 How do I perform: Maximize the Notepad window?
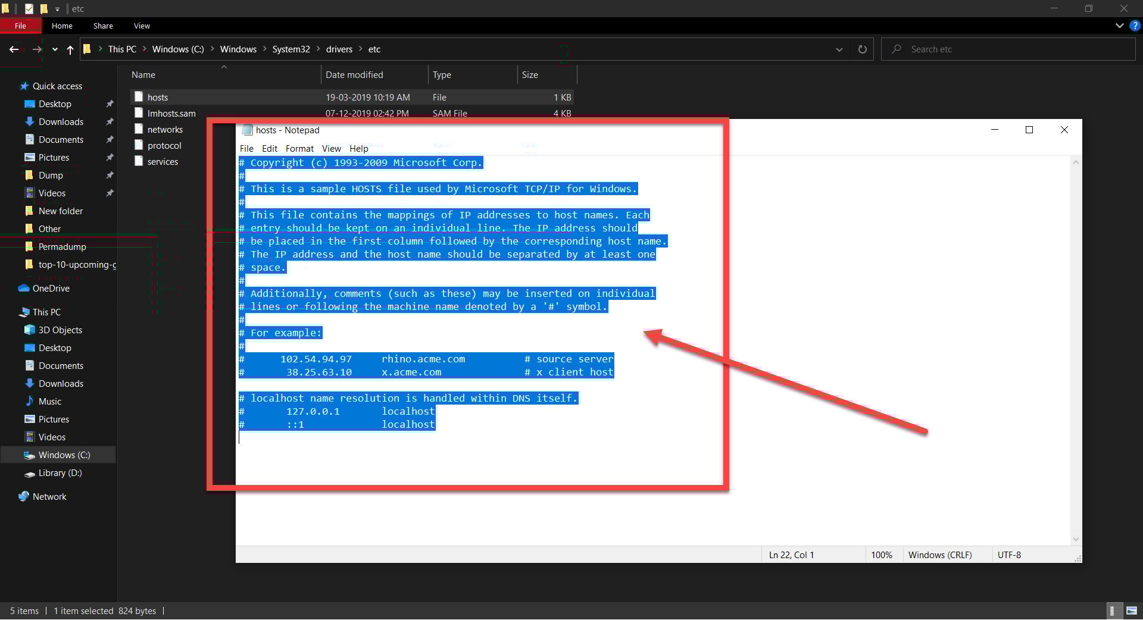point(1029,130)
